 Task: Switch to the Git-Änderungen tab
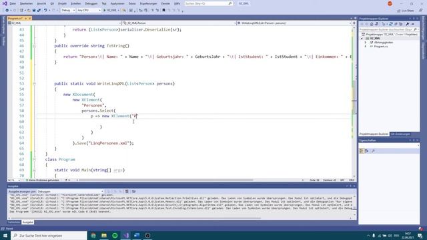click(400, 134)
